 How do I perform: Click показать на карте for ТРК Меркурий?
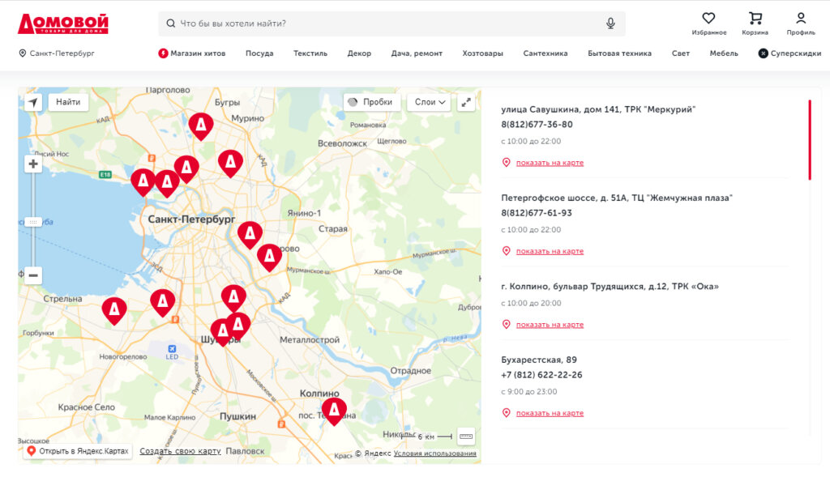[550, 161]
